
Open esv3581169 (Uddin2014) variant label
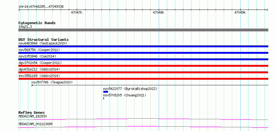pyautogui.click(x=39, y=76)
